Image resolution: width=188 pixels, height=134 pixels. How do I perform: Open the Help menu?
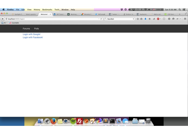click(x=73, y=9)
